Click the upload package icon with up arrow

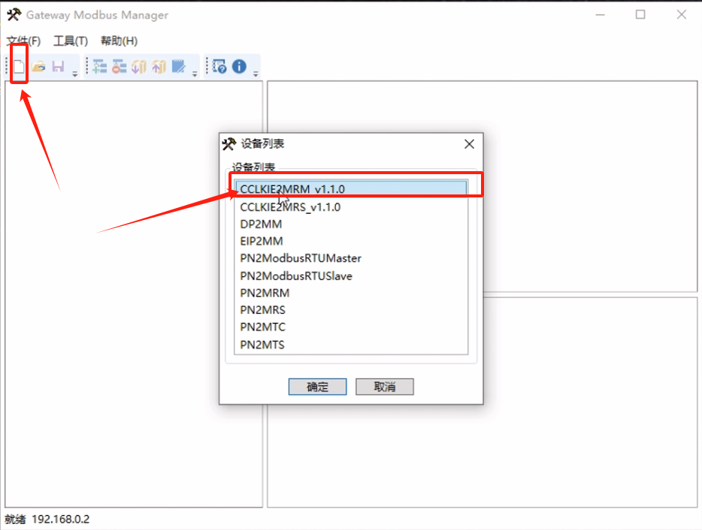(x=158, y=67)
